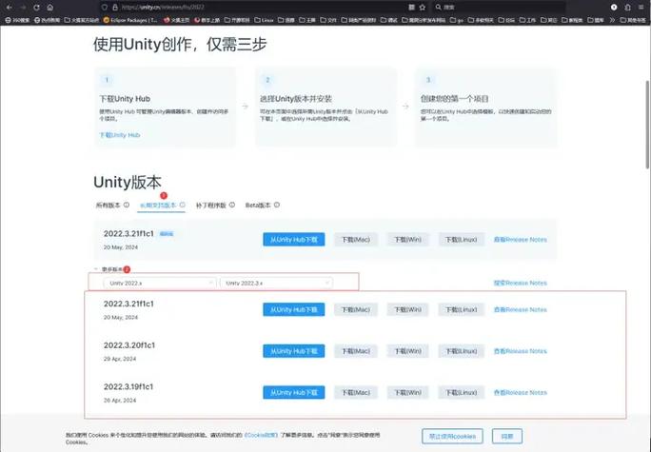The width and height of the screenshot is (651, 452).
Task: Open the extensions icon in browser toolbar
Action: (628, 7)
